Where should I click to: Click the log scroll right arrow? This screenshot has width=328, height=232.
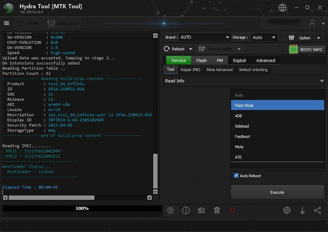click(149, 198)
